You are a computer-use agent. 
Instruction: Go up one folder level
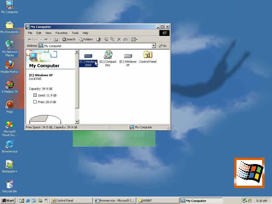pyautogui.click(x=56, y=39)
